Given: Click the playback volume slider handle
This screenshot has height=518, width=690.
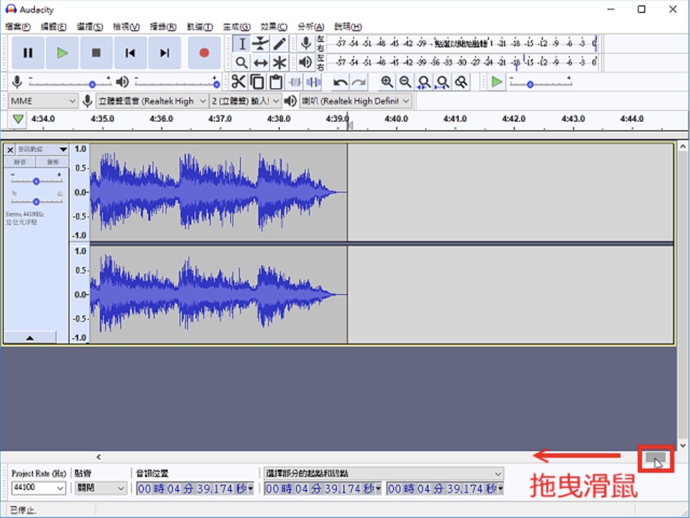Looking at the screenshot, I should click(216, 84).
